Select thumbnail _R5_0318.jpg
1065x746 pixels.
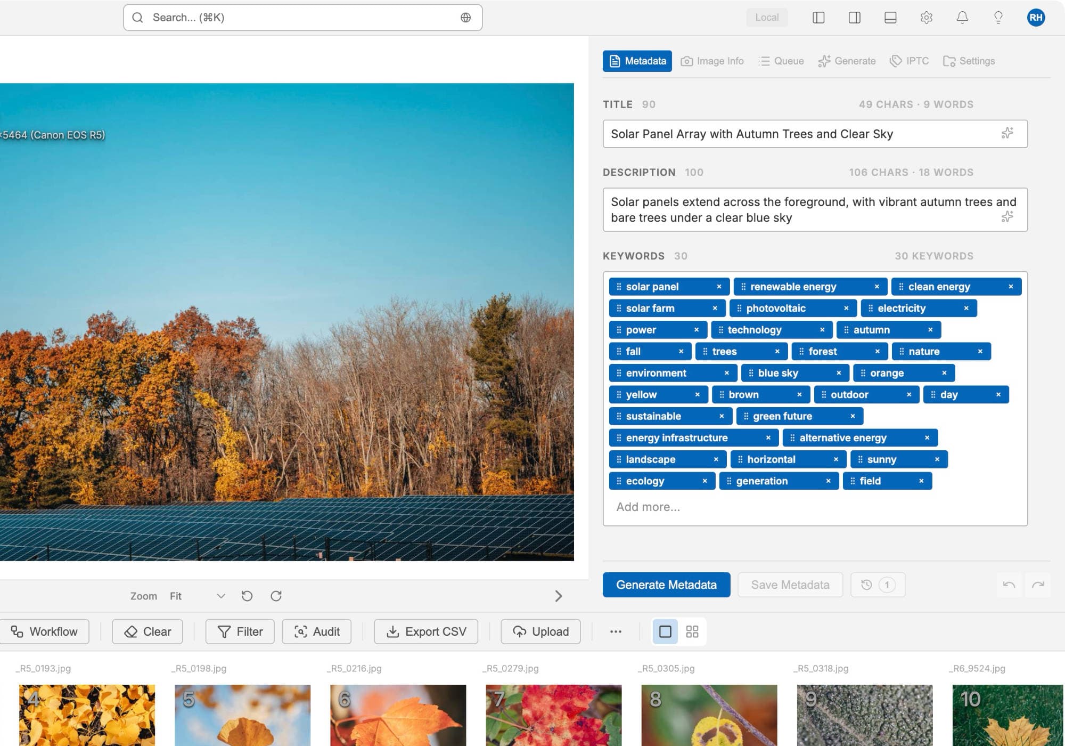click(864, 715)
